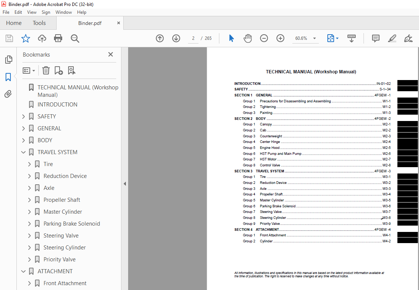Viewport: 419px width, 290px height.
Task: Open the Window menu
Action: 64,12
